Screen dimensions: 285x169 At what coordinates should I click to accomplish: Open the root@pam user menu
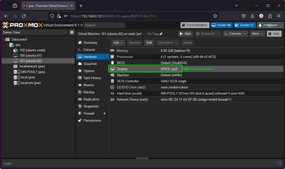coord(270,25)
